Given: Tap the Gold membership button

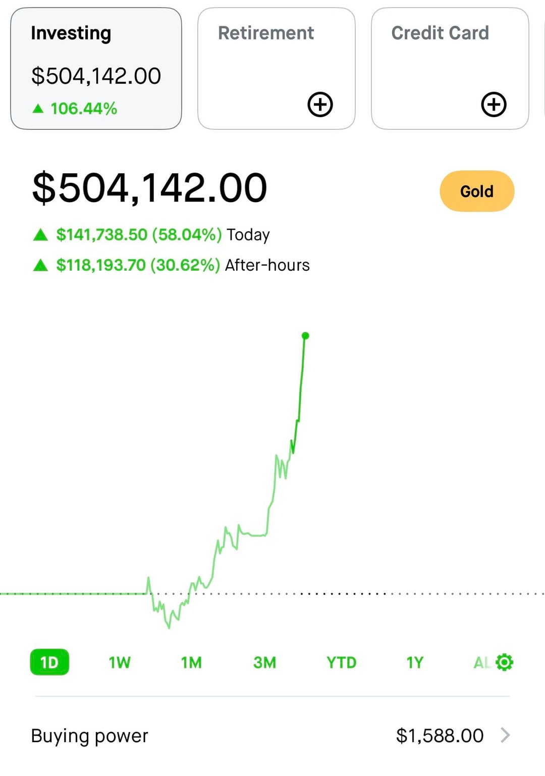Looking at the screenshot, I should [477, 191].
